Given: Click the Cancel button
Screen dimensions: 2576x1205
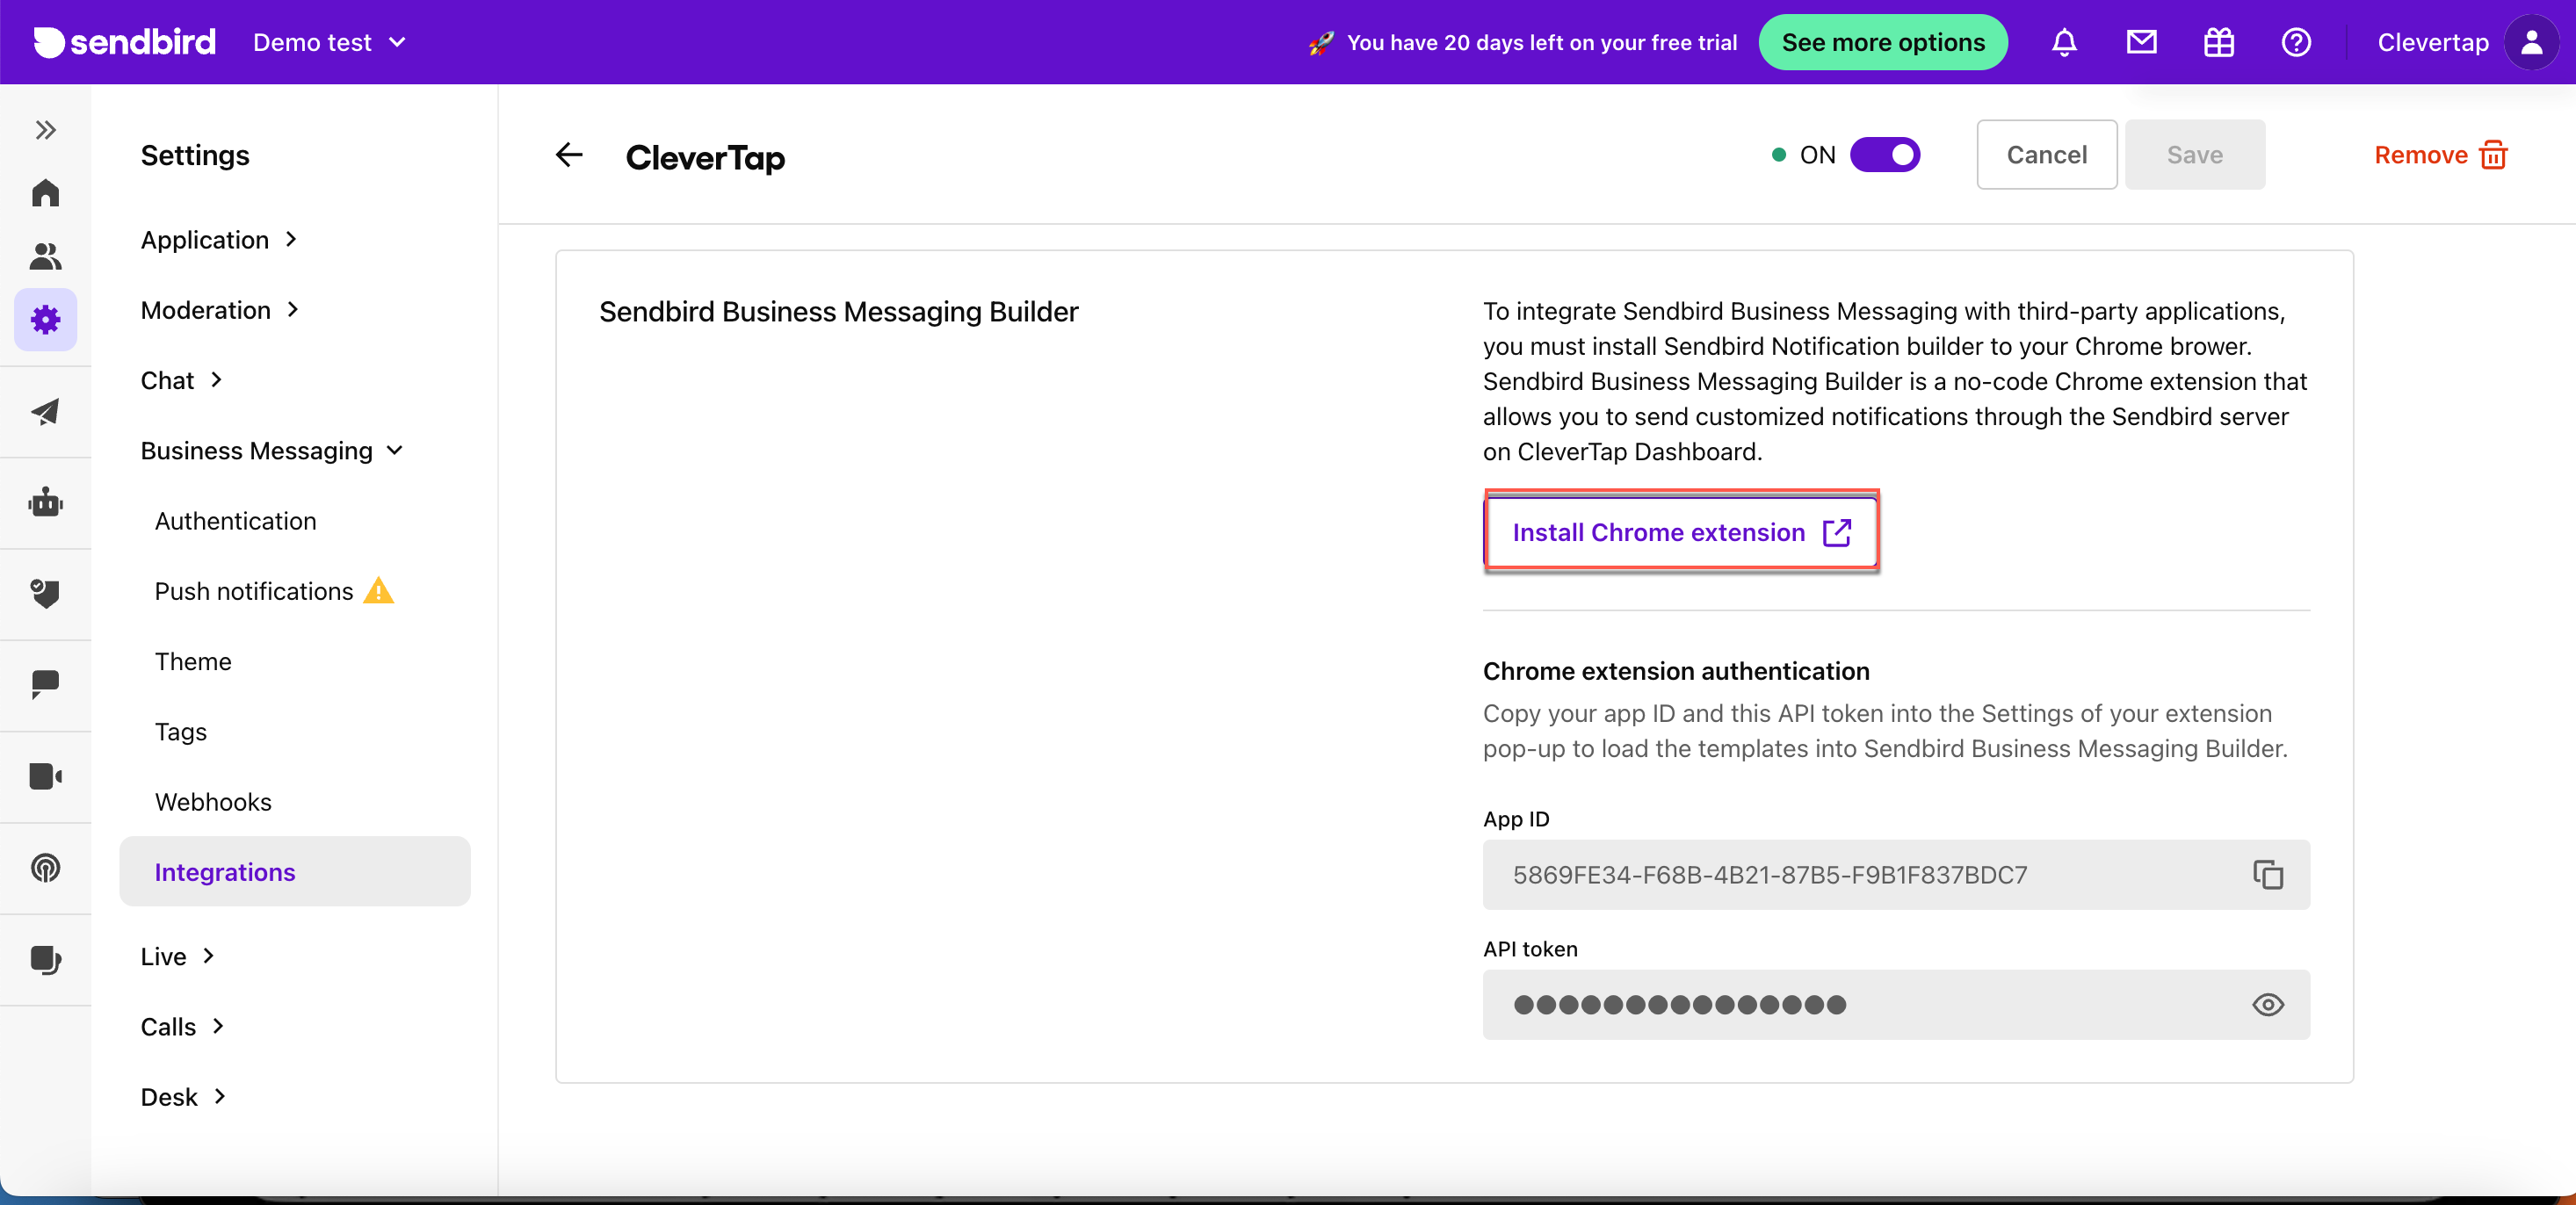Looking at the screenshot, I should click(2046, 155).
